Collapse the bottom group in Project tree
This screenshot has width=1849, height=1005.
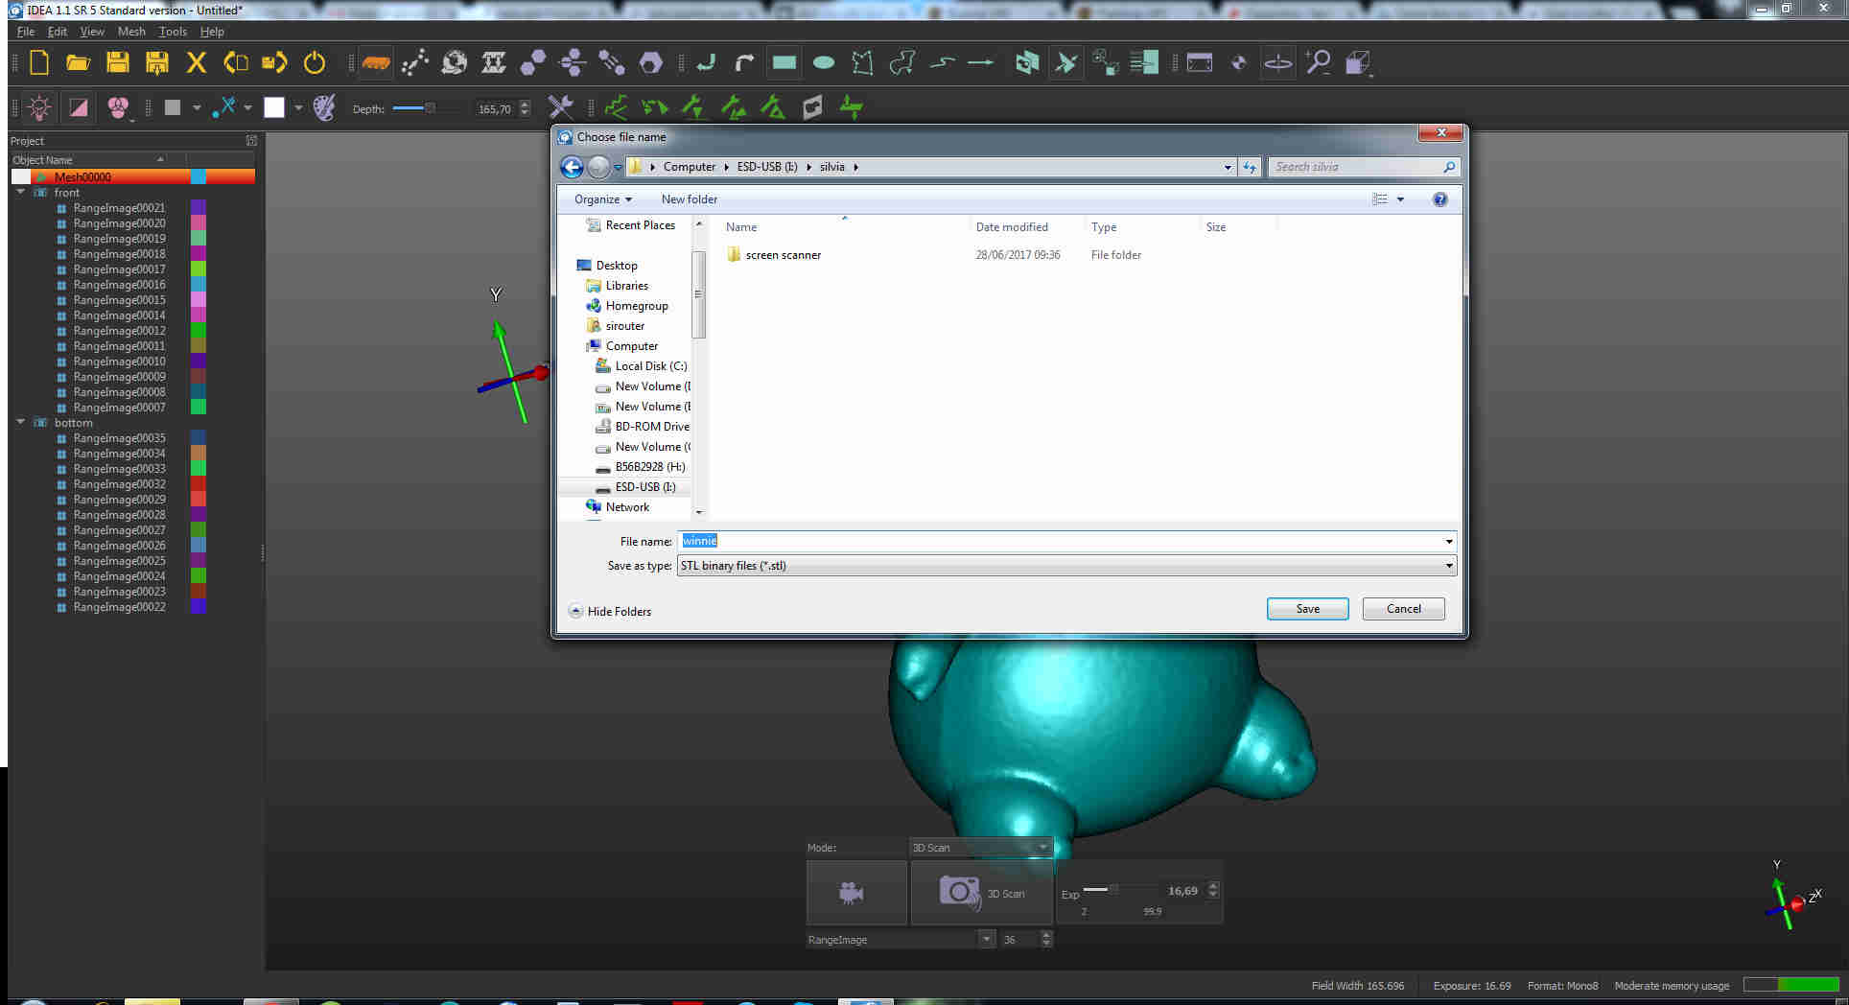pos(20,423)
